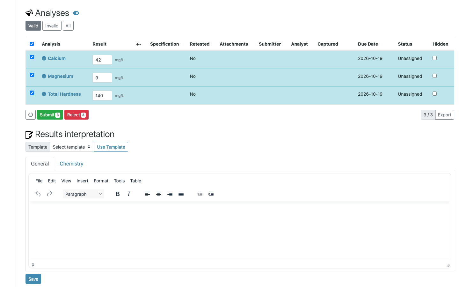
Task: Center align text
Action: coord(158,194)
